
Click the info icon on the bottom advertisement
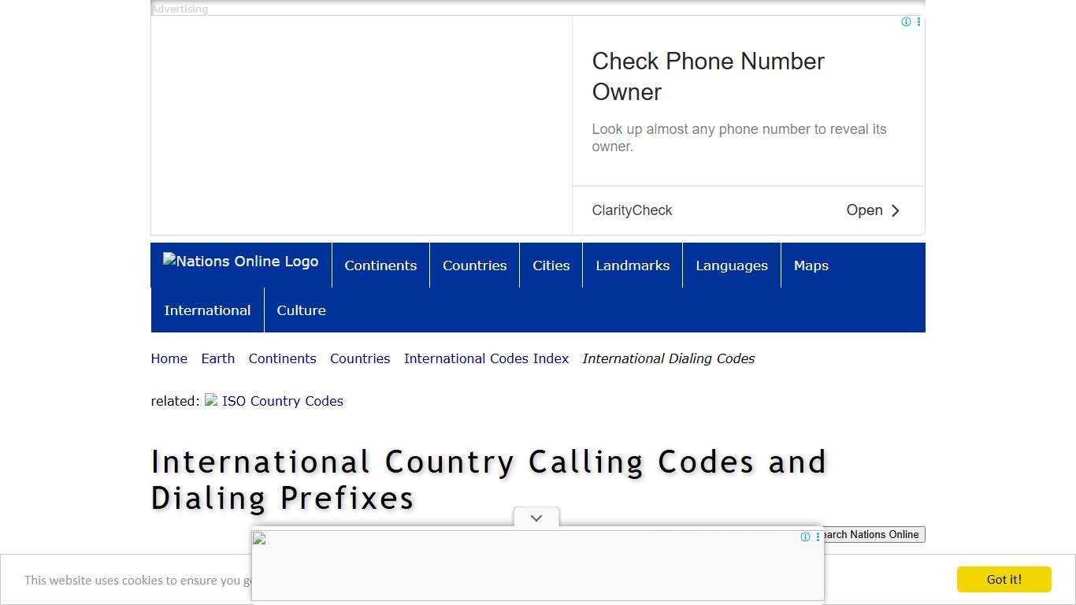tap(805, 536)
